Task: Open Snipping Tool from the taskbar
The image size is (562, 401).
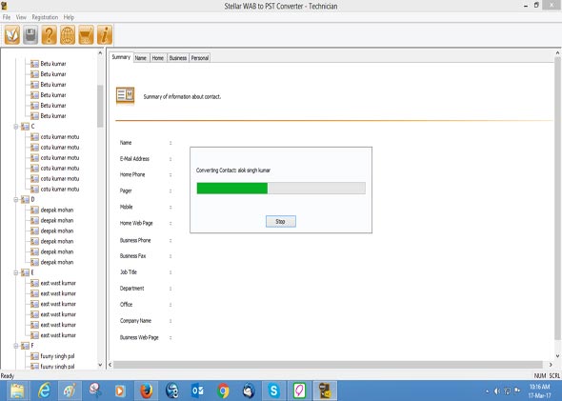Action: pyautogui.click(x=95, y=391)
